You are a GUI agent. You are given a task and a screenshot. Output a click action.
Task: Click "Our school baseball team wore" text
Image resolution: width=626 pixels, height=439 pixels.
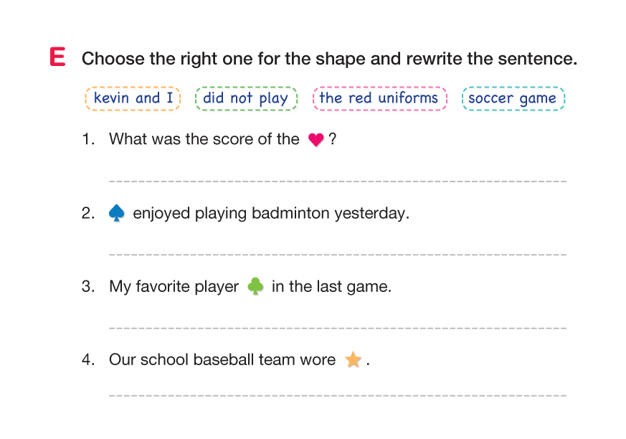(222, 360)
